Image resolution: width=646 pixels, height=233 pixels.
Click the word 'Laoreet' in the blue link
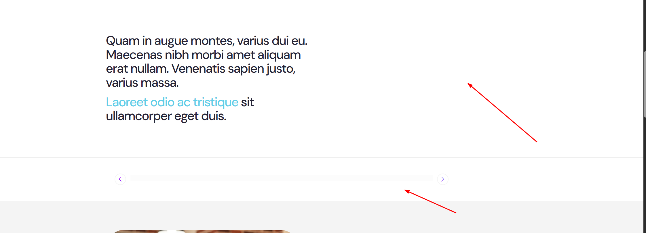click(x=127, y=102)
